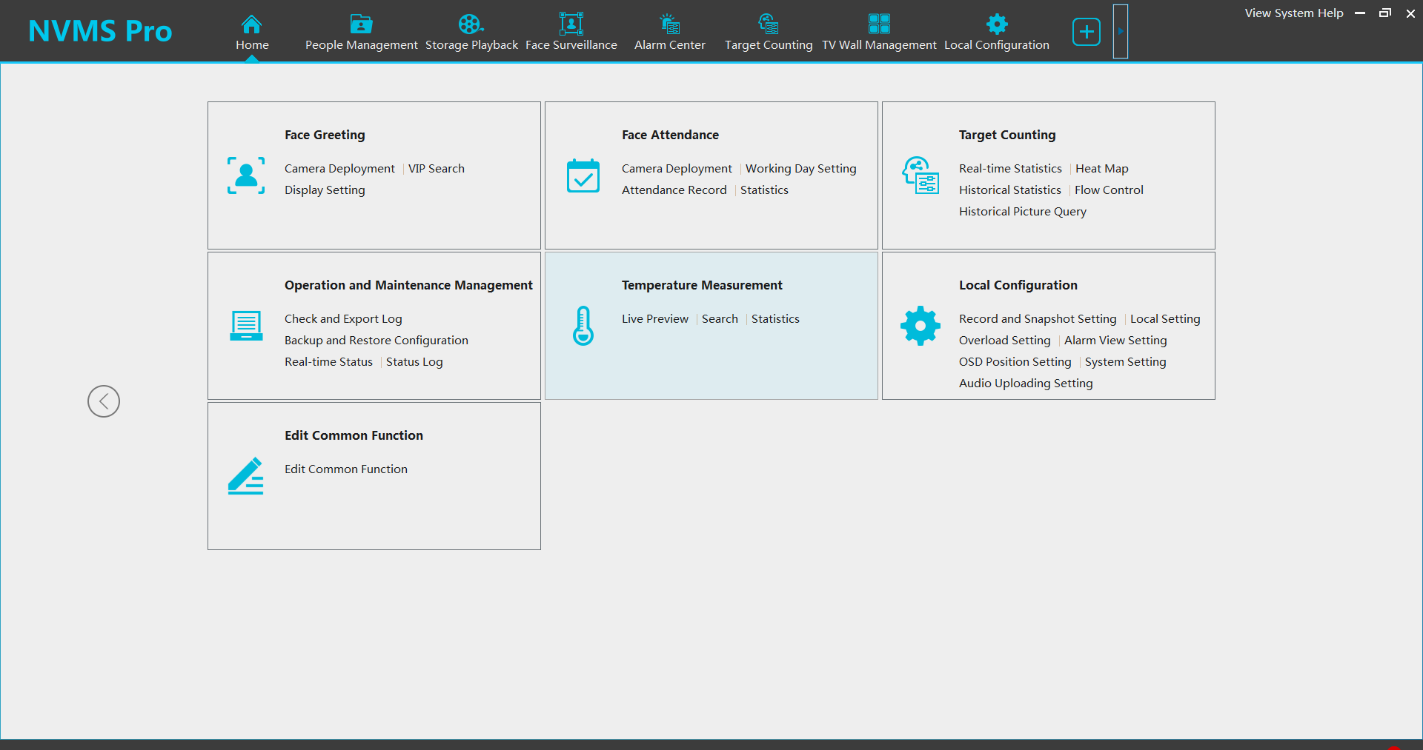The width and height of the screenshot is (1423, 750).
Task: Open Backup and Restore Configuration
Action: click(x=376, y=341)
